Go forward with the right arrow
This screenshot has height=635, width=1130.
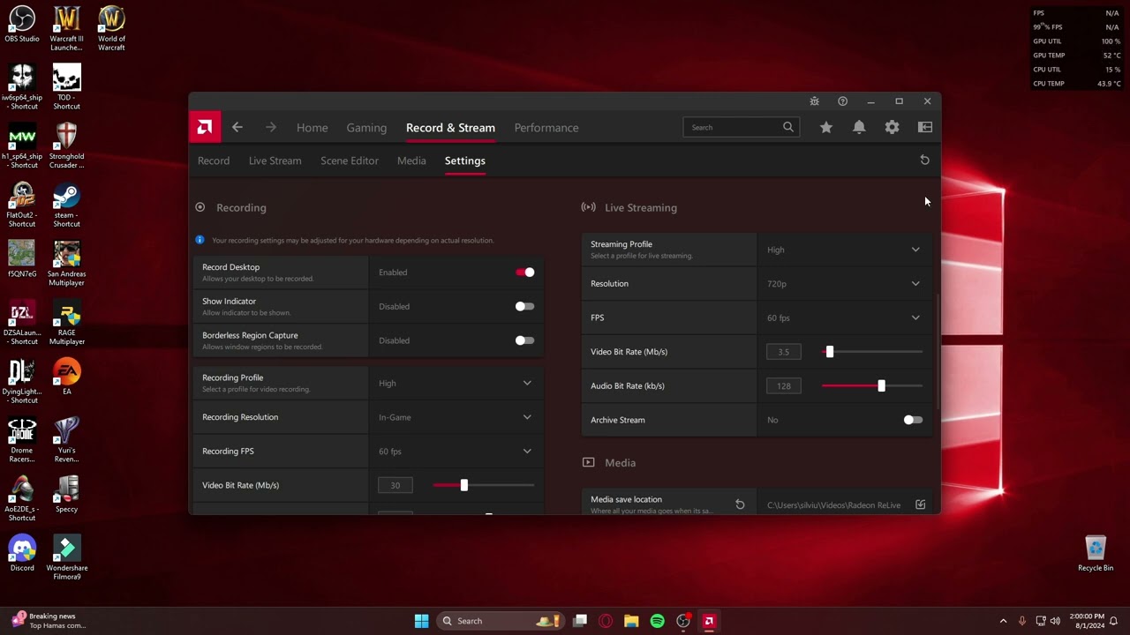tap(271, 128)
